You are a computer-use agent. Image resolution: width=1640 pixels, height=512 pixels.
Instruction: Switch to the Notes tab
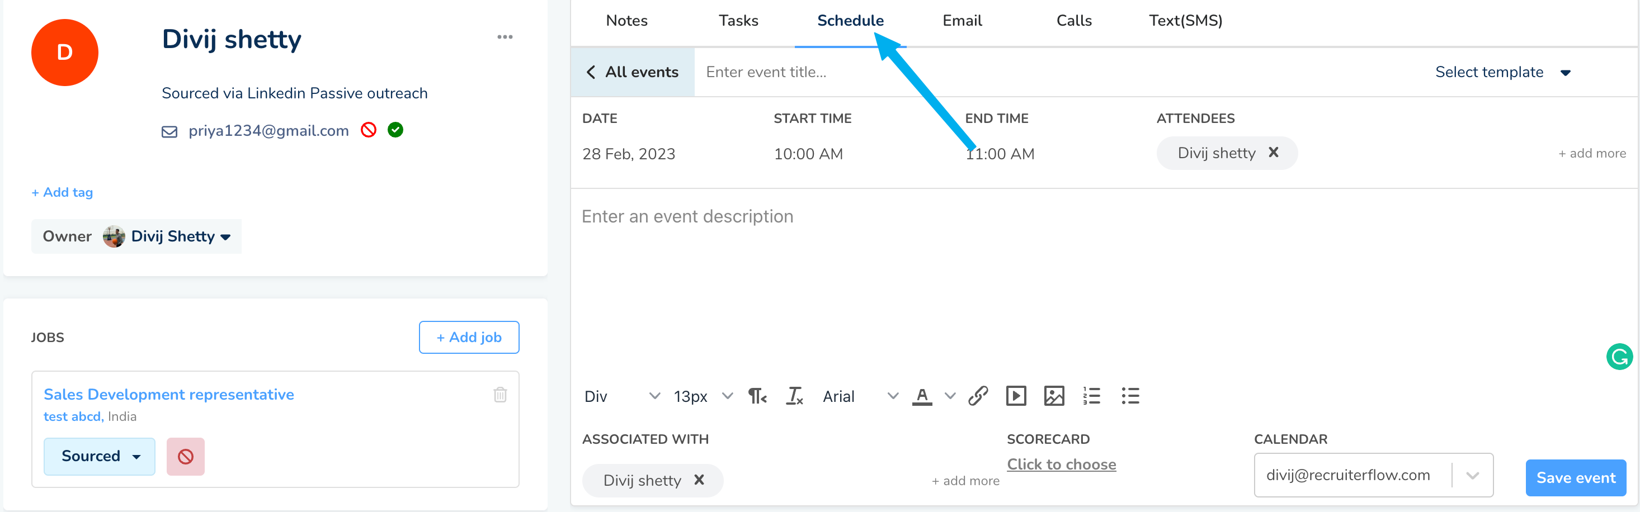tap(626, 20)
